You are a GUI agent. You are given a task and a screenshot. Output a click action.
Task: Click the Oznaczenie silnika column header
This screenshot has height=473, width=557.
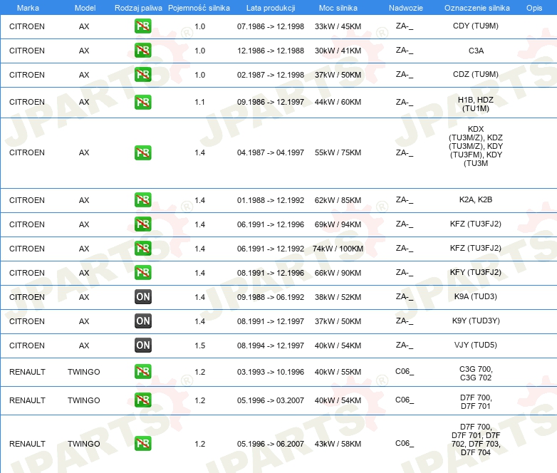click(477, 8)
